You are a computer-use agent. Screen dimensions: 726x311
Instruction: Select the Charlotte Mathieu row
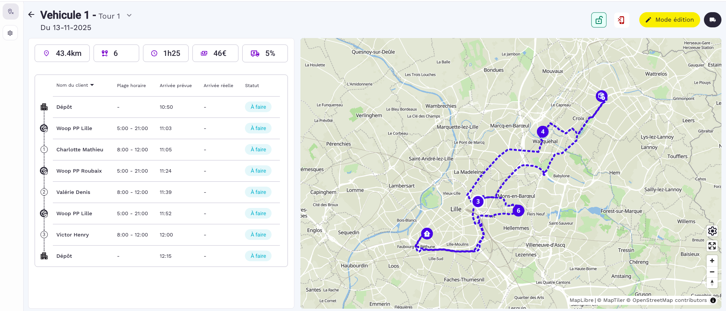click(x=80, y=149)
